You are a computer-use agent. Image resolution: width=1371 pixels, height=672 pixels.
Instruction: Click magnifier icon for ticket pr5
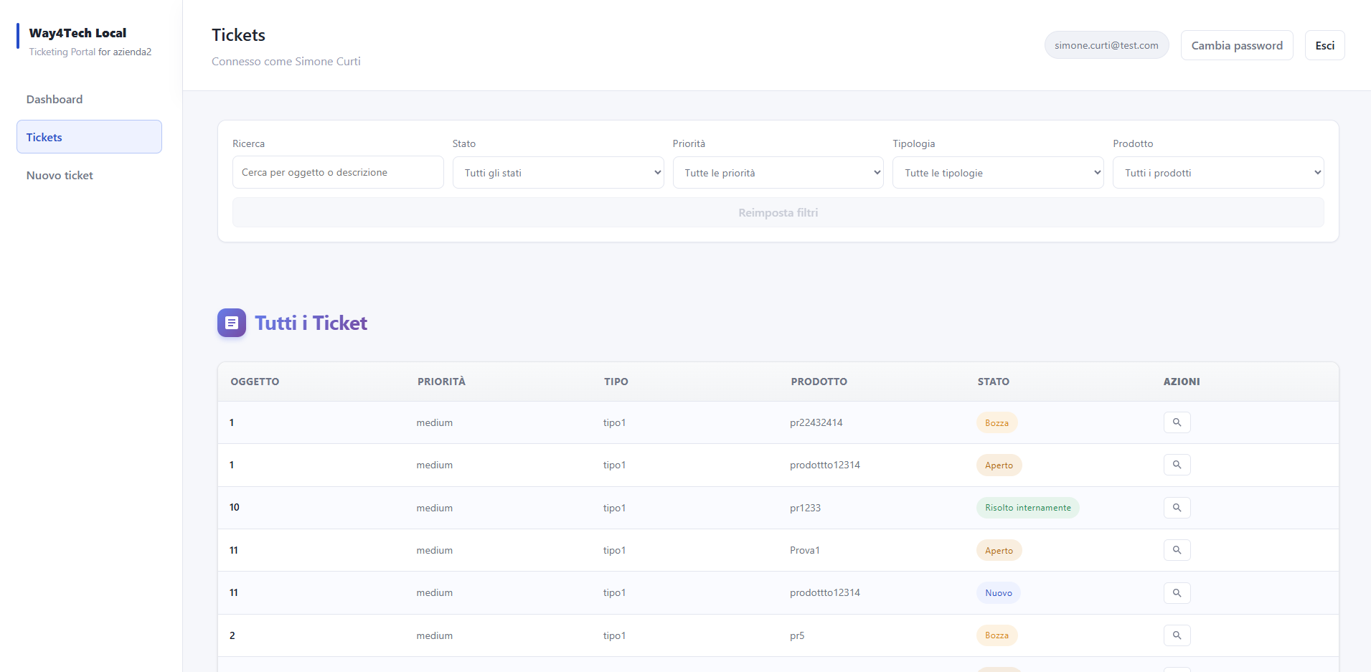[x=1177, y=635]
